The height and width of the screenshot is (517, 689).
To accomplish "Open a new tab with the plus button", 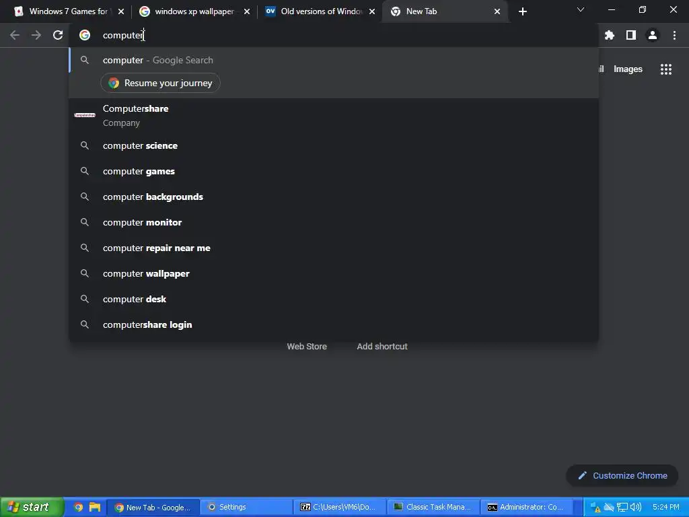I will 522,11.
